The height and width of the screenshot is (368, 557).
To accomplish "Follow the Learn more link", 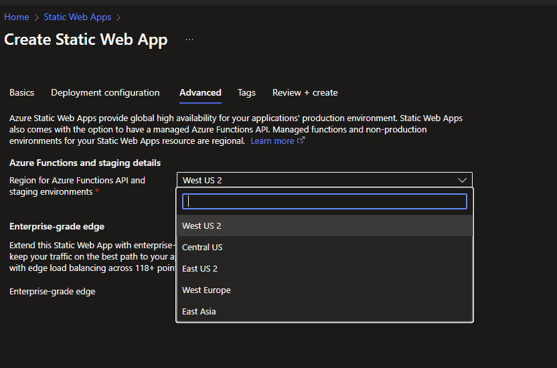I will click(x=272, y=141).
